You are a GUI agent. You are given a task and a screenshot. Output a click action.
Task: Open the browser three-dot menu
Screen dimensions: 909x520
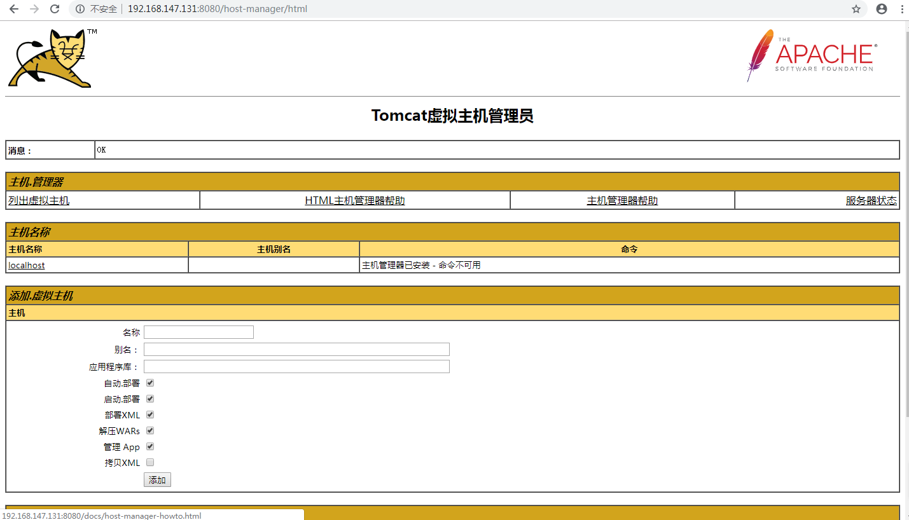coord(903,9)
